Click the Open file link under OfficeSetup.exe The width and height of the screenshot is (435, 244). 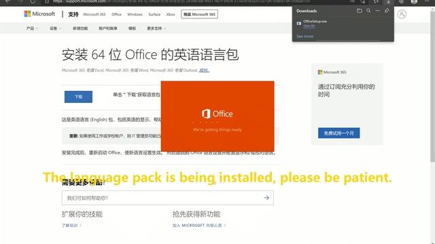click(309, 26)
